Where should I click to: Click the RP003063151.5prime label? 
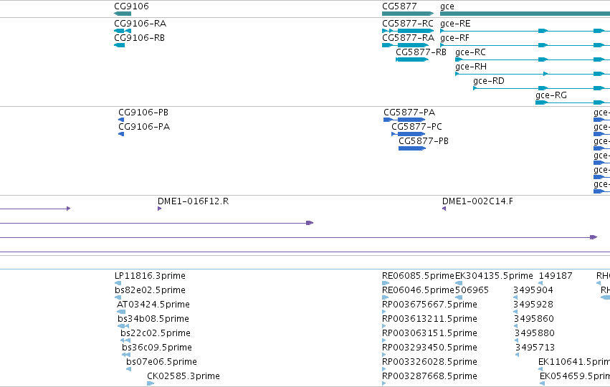429,333
